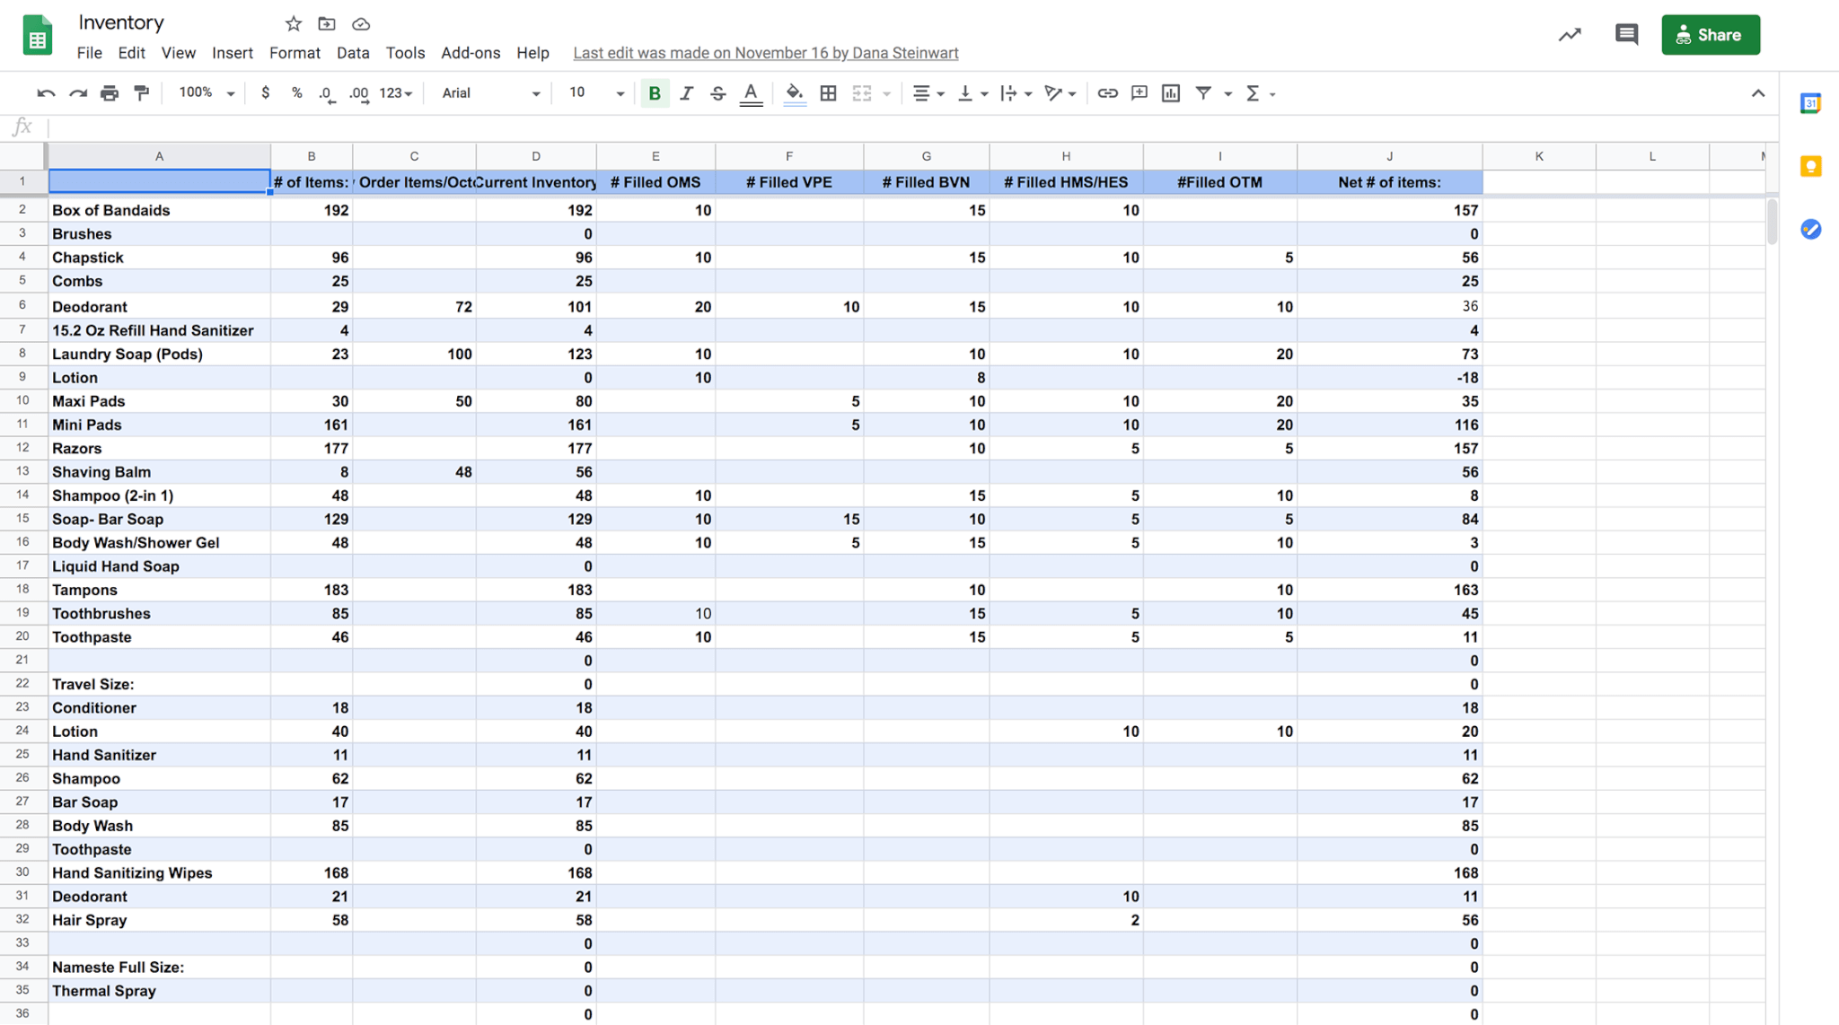Click the green Share button
Image resolution: width=1839 pixels, height=1025 pixels.
[1710, 35]
